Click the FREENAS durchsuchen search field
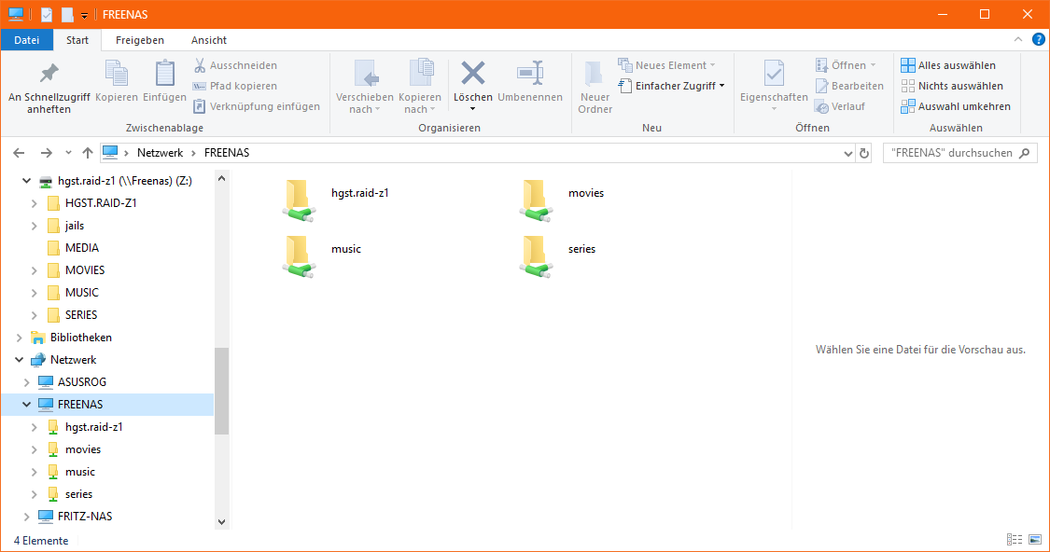Image resolution: width=1050 pixels, height=552 pixels. pos(959,153)
